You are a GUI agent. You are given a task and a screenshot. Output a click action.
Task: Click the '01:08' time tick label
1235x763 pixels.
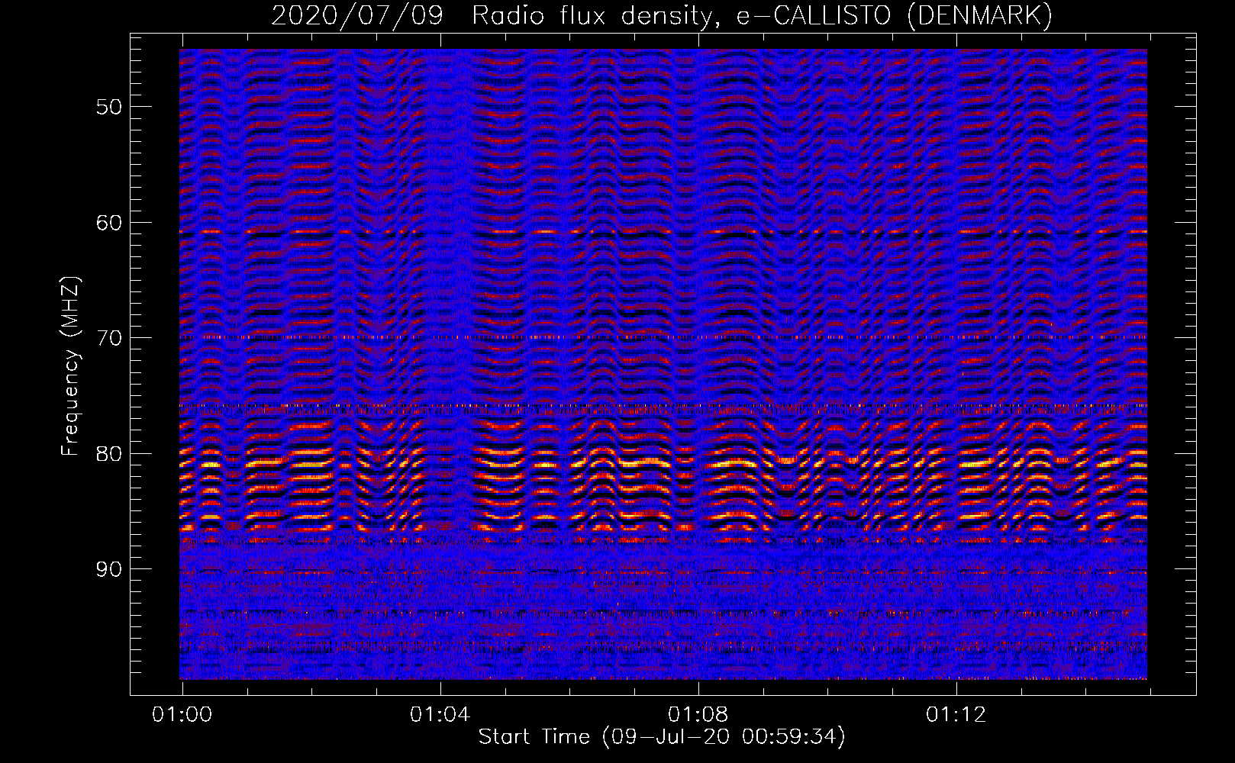click(x=698, y=715)
